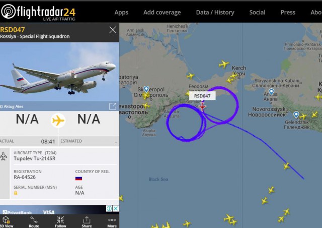The width and height of the screenshot is (322, 228).
Task: Select the Anapa airport pin
Action: [271, 92]
